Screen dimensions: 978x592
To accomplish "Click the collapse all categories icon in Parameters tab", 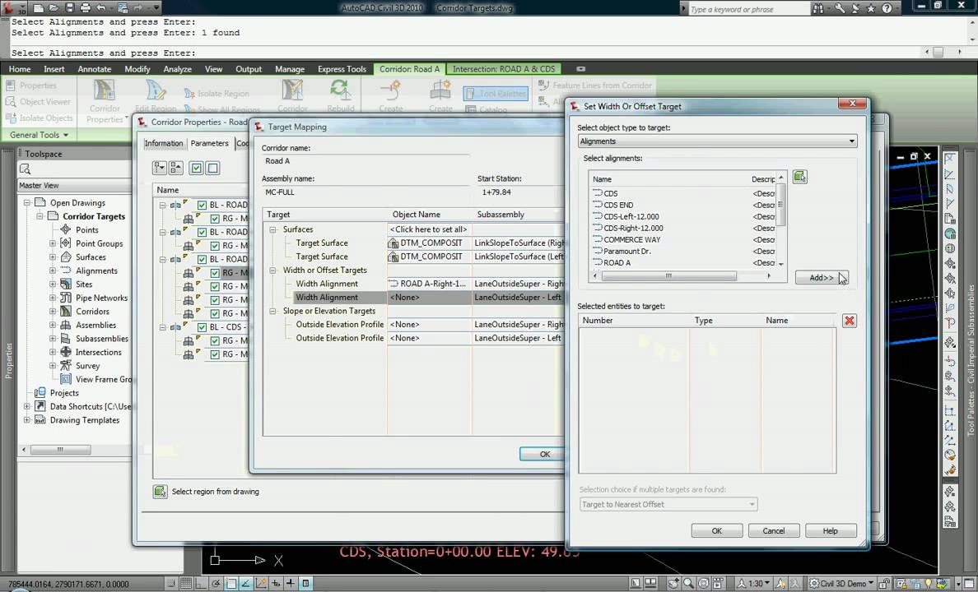I will pos(176,168).
